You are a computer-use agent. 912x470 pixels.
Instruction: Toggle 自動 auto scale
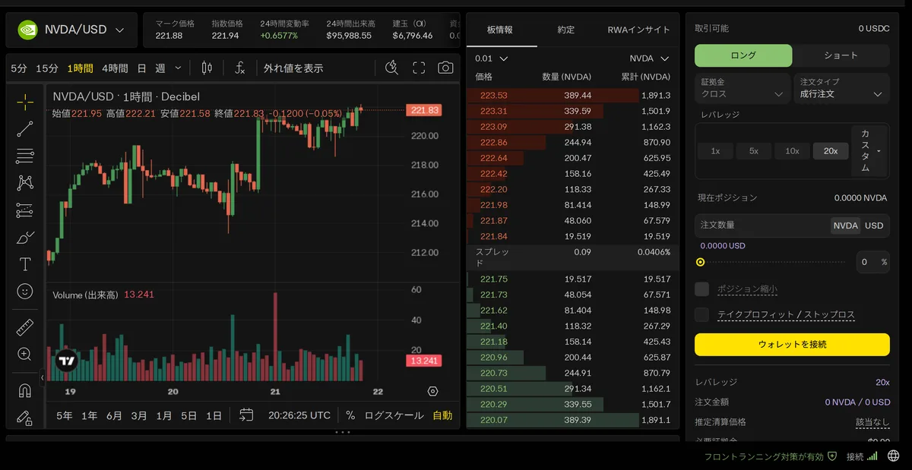(442, 415)
